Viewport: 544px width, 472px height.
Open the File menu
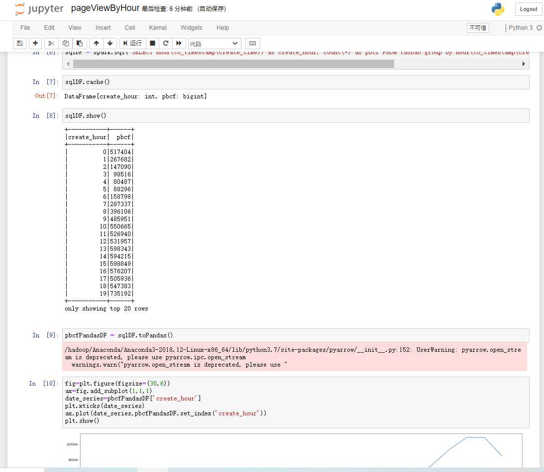(x=25, y=28)
